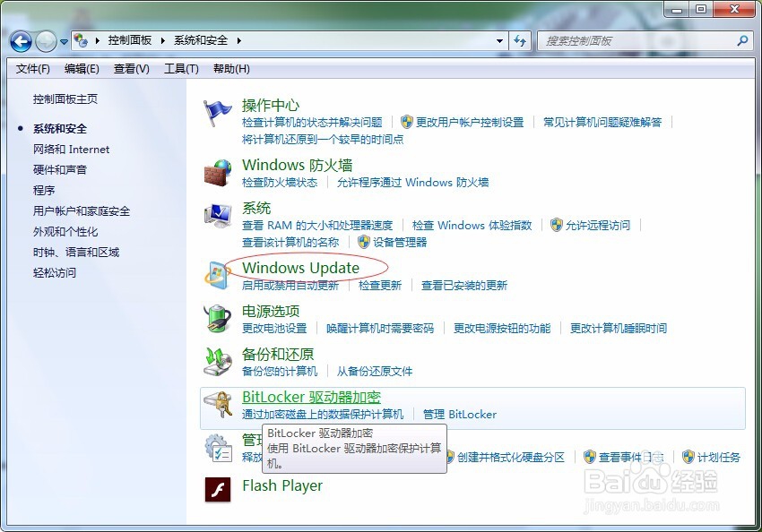Click the search magnifier icon
762x532 pixels.
tap(742, 41)
